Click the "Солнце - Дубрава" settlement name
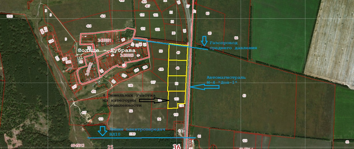Image resolution: width=354 pixels, height=149 pixels. (106, 51)
